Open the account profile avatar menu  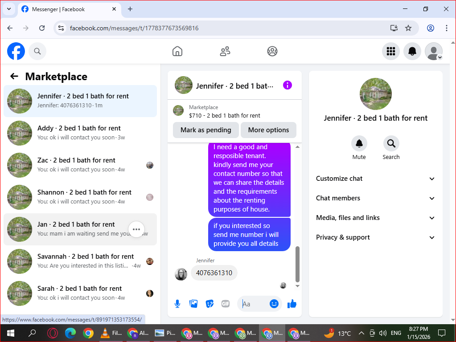point(434,51)
